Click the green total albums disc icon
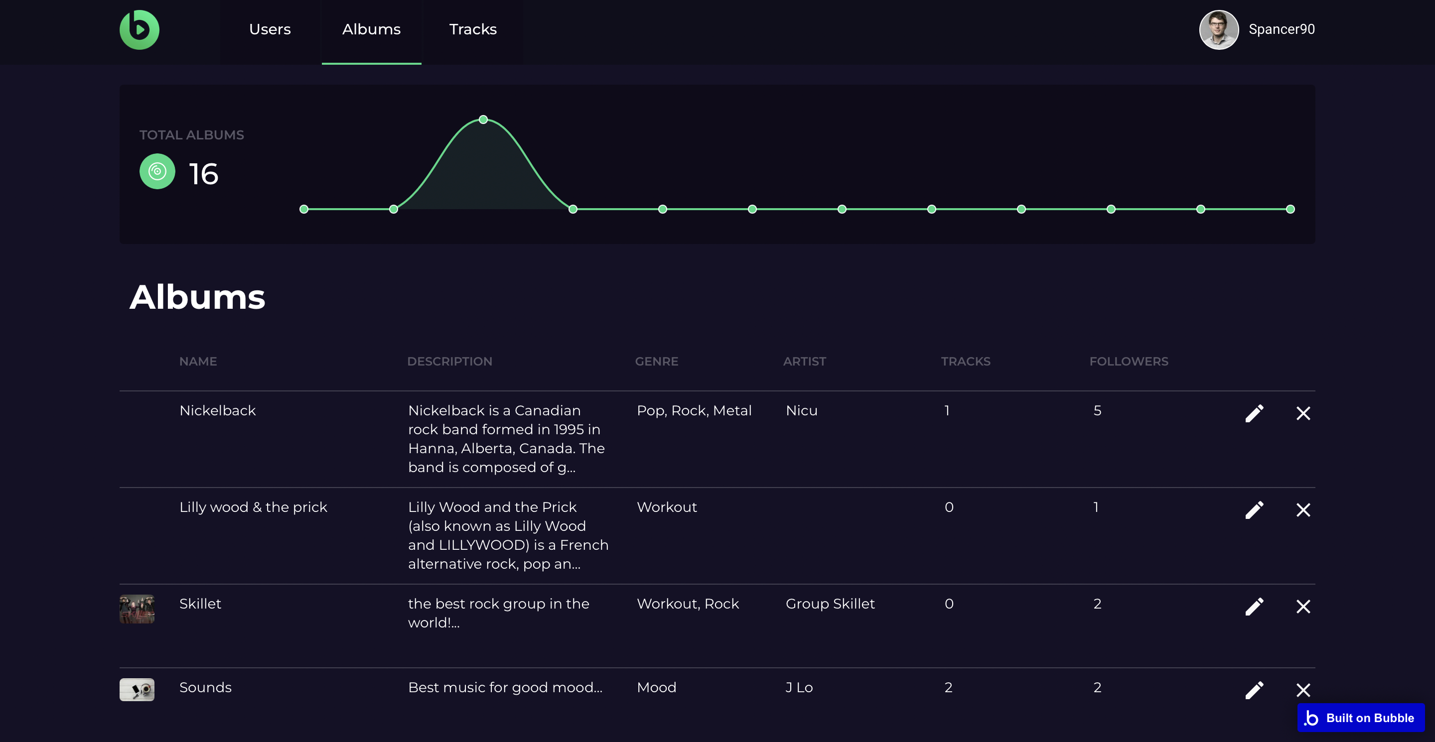The image size is (1435, 742). 157,171
